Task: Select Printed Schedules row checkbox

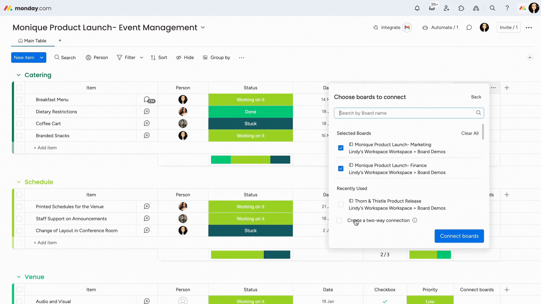Action: click(19, 207)
